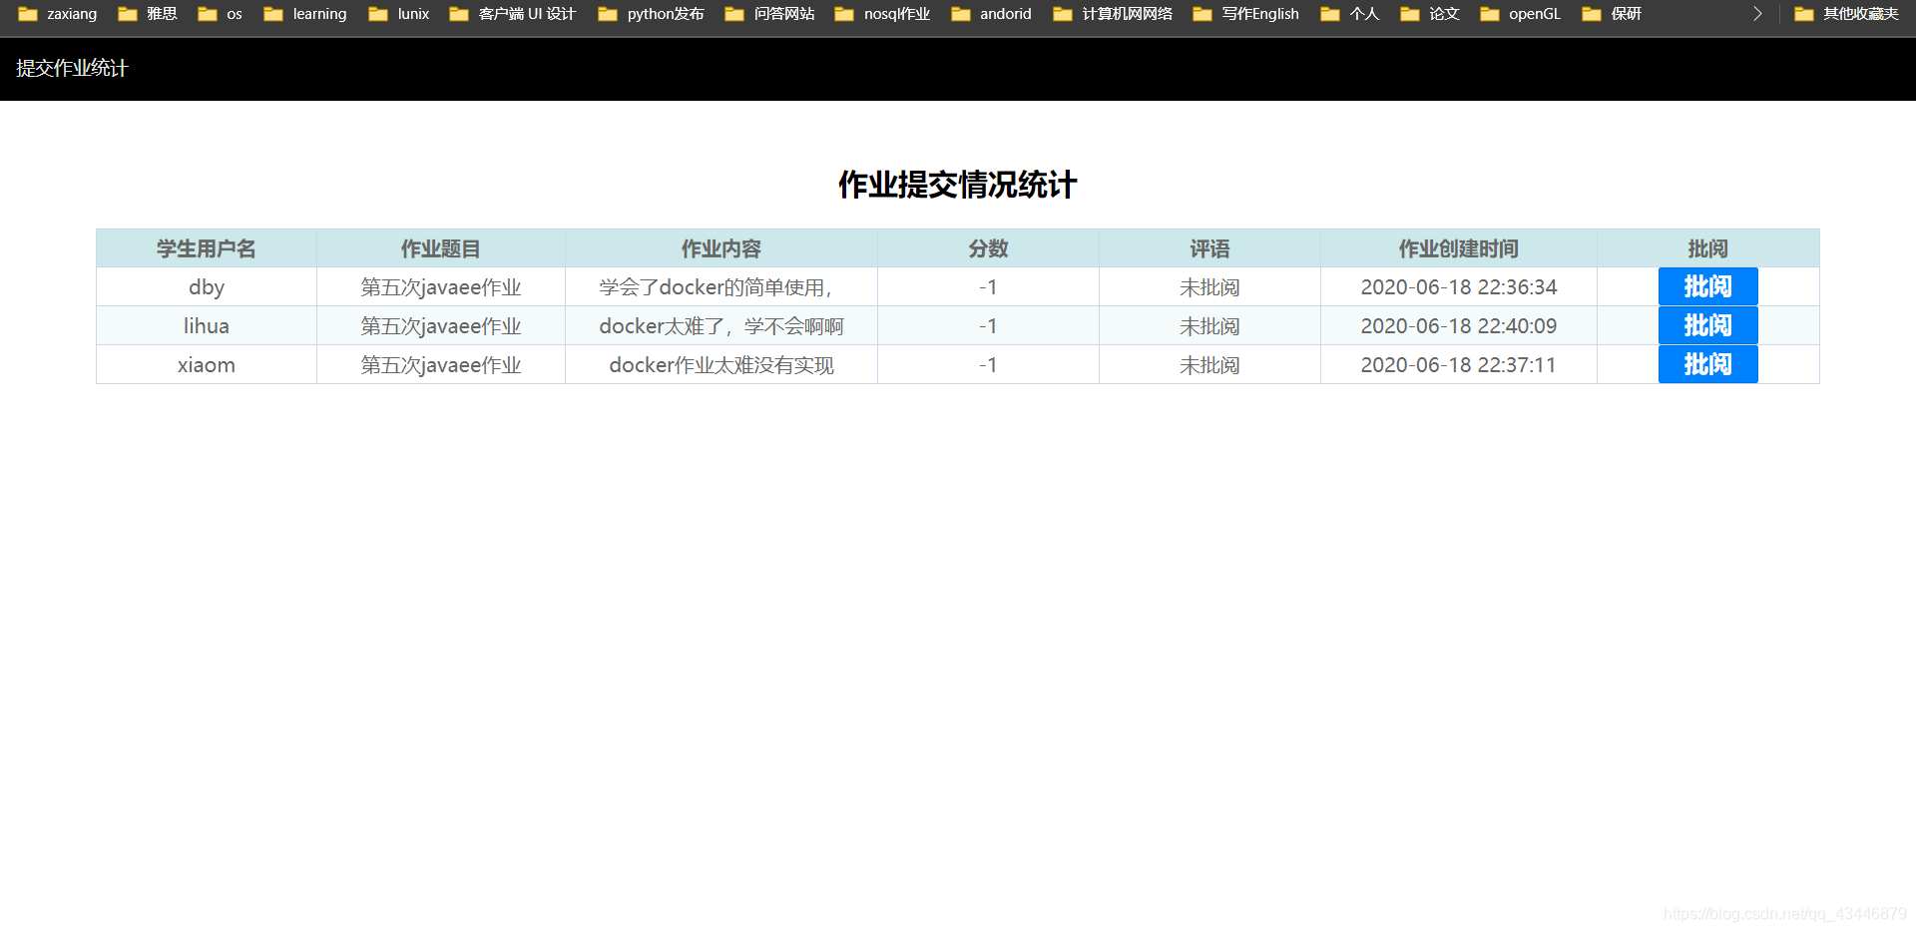Viewport: 1916px width, 932px height.
Task: Open the python发布 bookmark folder
Action: tap(652, 14)
